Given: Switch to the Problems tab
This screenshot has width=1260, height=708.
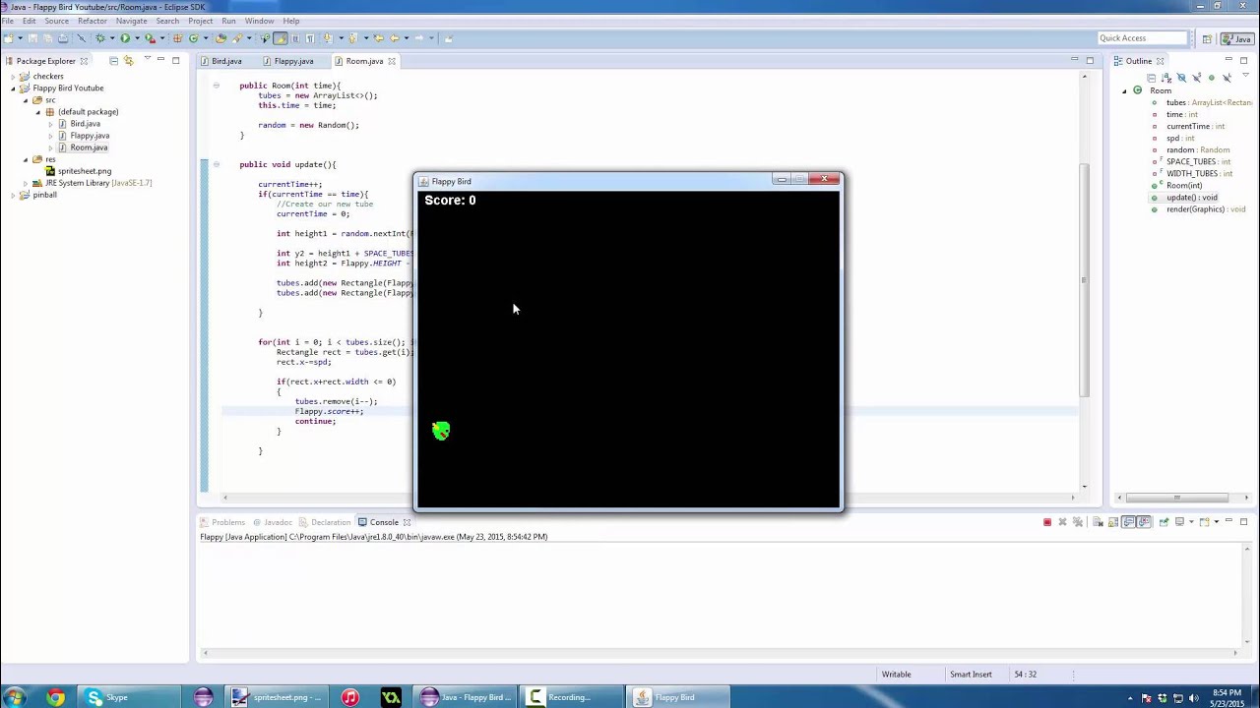Looking at the screenshot, I should [222, 522].
